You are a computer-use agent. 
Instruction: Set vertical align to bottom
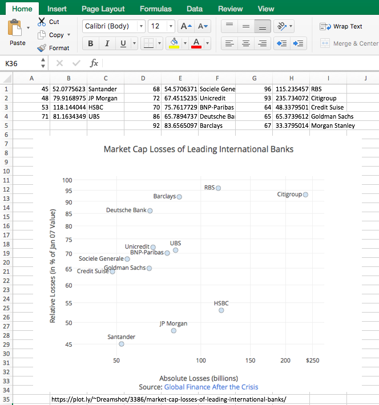point(263,26)
